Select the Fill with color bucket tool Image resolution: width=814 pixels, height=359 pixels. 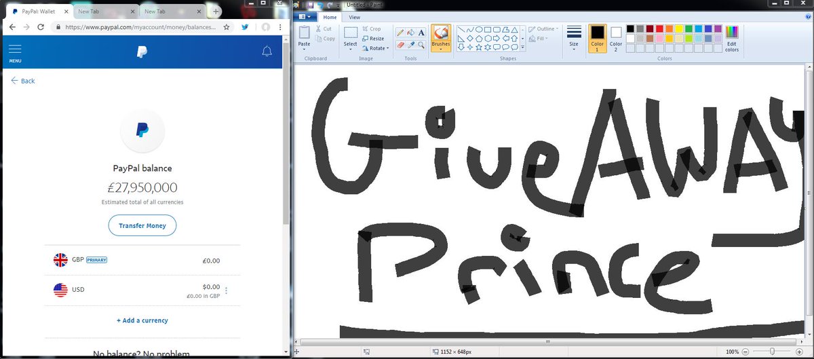click(410, 33)
